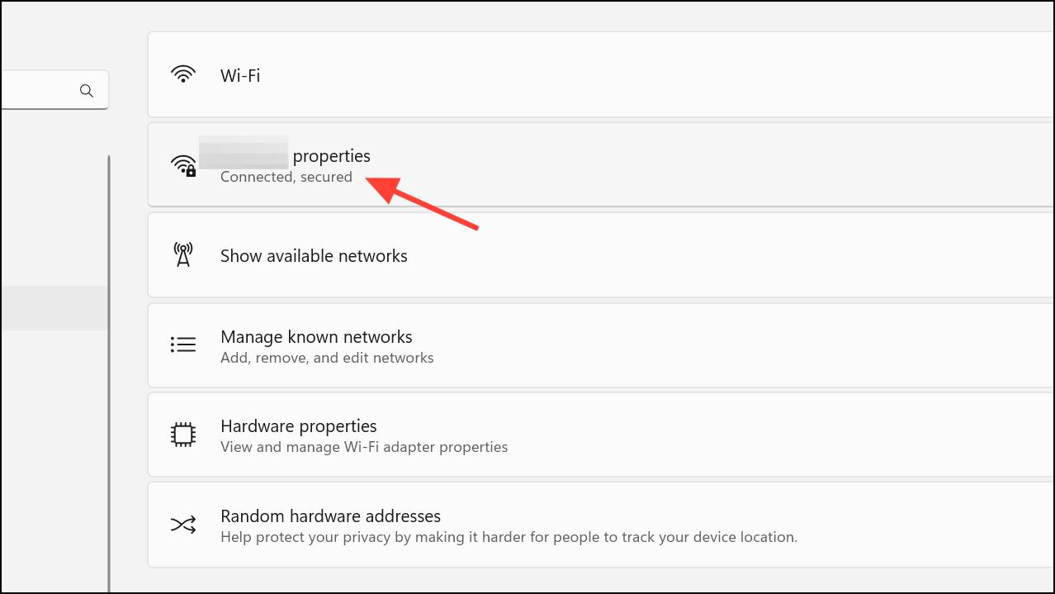
Task: Open the Wi-Fi row by its label
Action: 240,75
